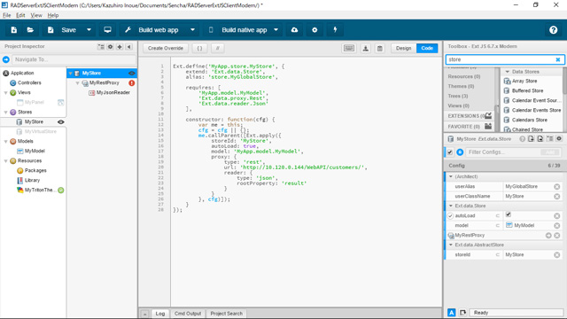Open the File menu
The height and width of the screenshot is (319, 567).
[x=7, y=15]
